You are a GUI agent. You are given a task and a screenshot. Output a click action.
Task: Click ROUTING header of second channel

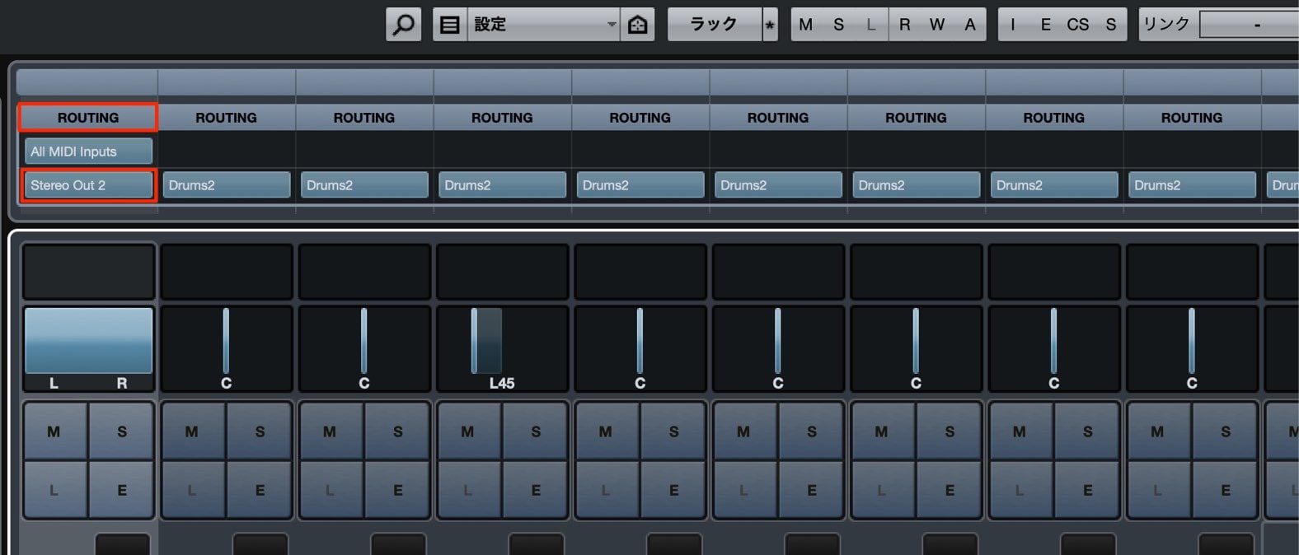click(x=227, y=118)
